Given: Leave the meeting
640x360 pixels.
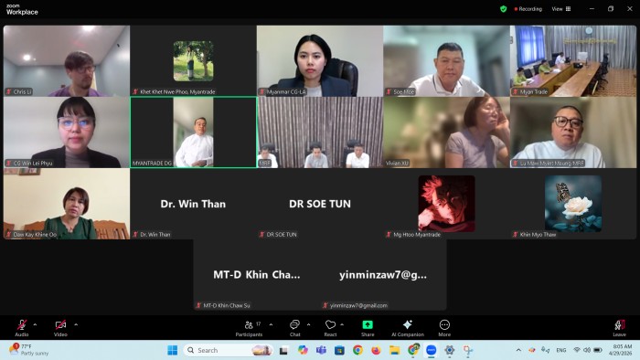Looking at the screenshot, I should point(619,327).
